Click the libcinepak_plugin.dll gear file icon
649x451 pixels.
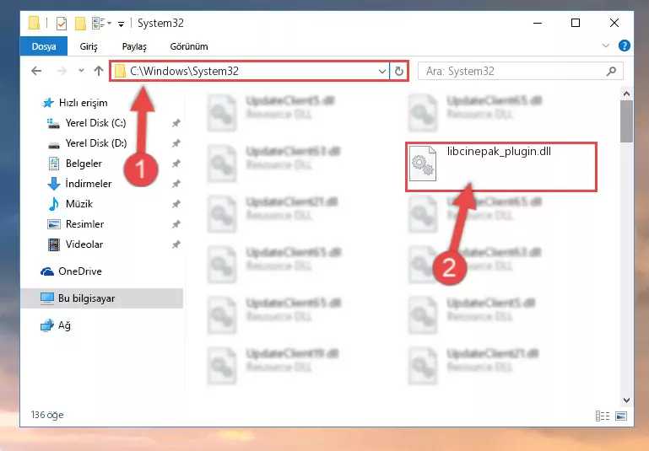pyautogui.click(x=422, y=164)
